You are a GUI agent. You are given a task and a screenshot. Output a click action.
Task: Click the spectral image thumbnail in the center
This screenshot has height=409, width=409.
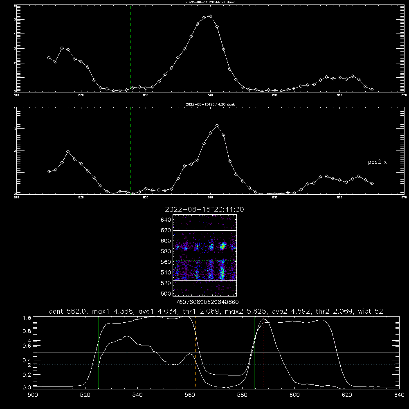205,255
